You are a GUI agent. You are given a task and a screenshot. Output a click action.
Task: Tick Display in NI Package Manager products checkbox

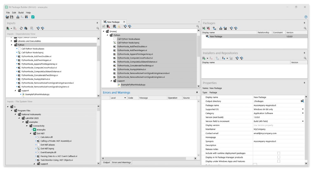coord(279,157)
